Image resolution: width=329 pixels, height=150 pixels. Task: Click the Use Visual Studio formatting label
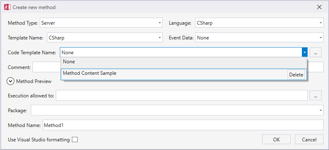39,139
